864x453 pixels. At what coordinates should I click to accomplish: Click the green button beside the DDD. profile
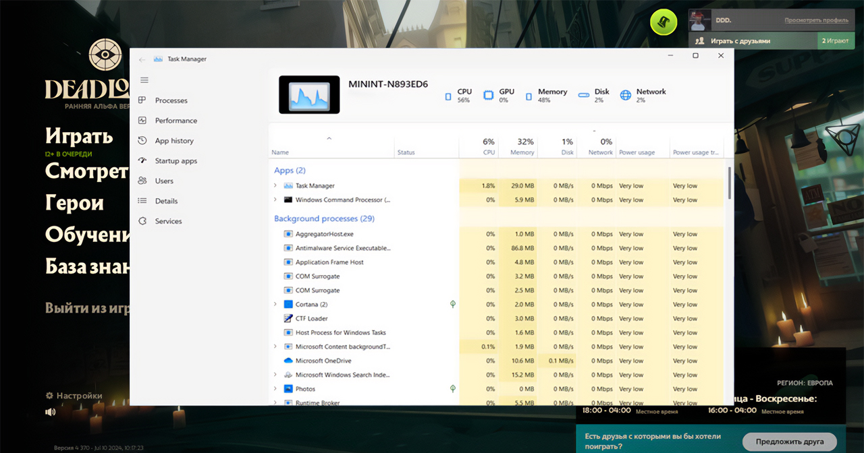(664, 22)
